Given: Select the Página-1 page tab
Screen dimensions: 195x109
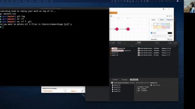Looking at the screenshot, I should [74, 91].
